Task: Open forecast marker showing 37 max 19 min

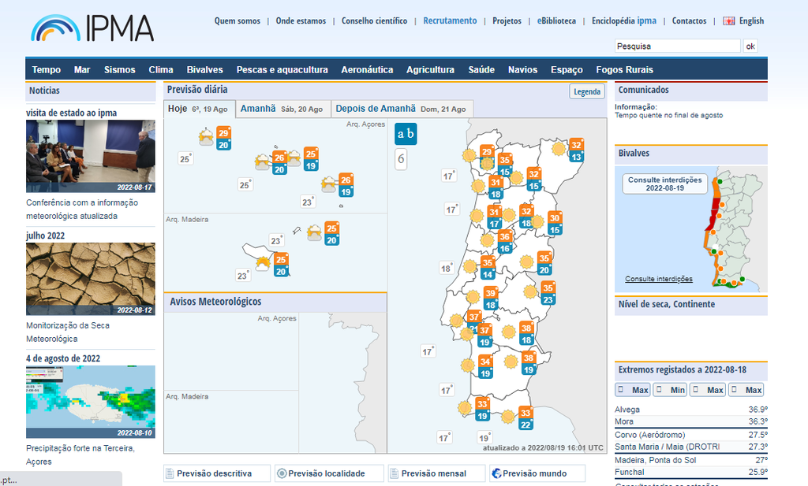Action: point(484,336)
